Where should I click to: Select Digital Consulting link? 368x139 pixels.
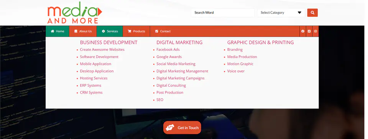[171, 85]
